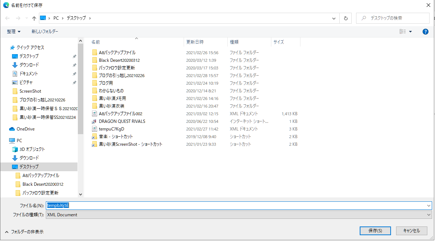Create a folder with 新しいフォルダー

tap(45, 32)
